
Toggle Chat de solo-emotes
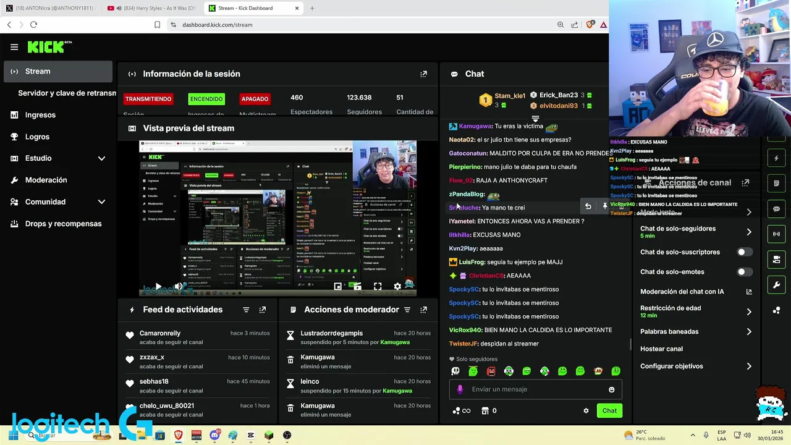point(745,272)
